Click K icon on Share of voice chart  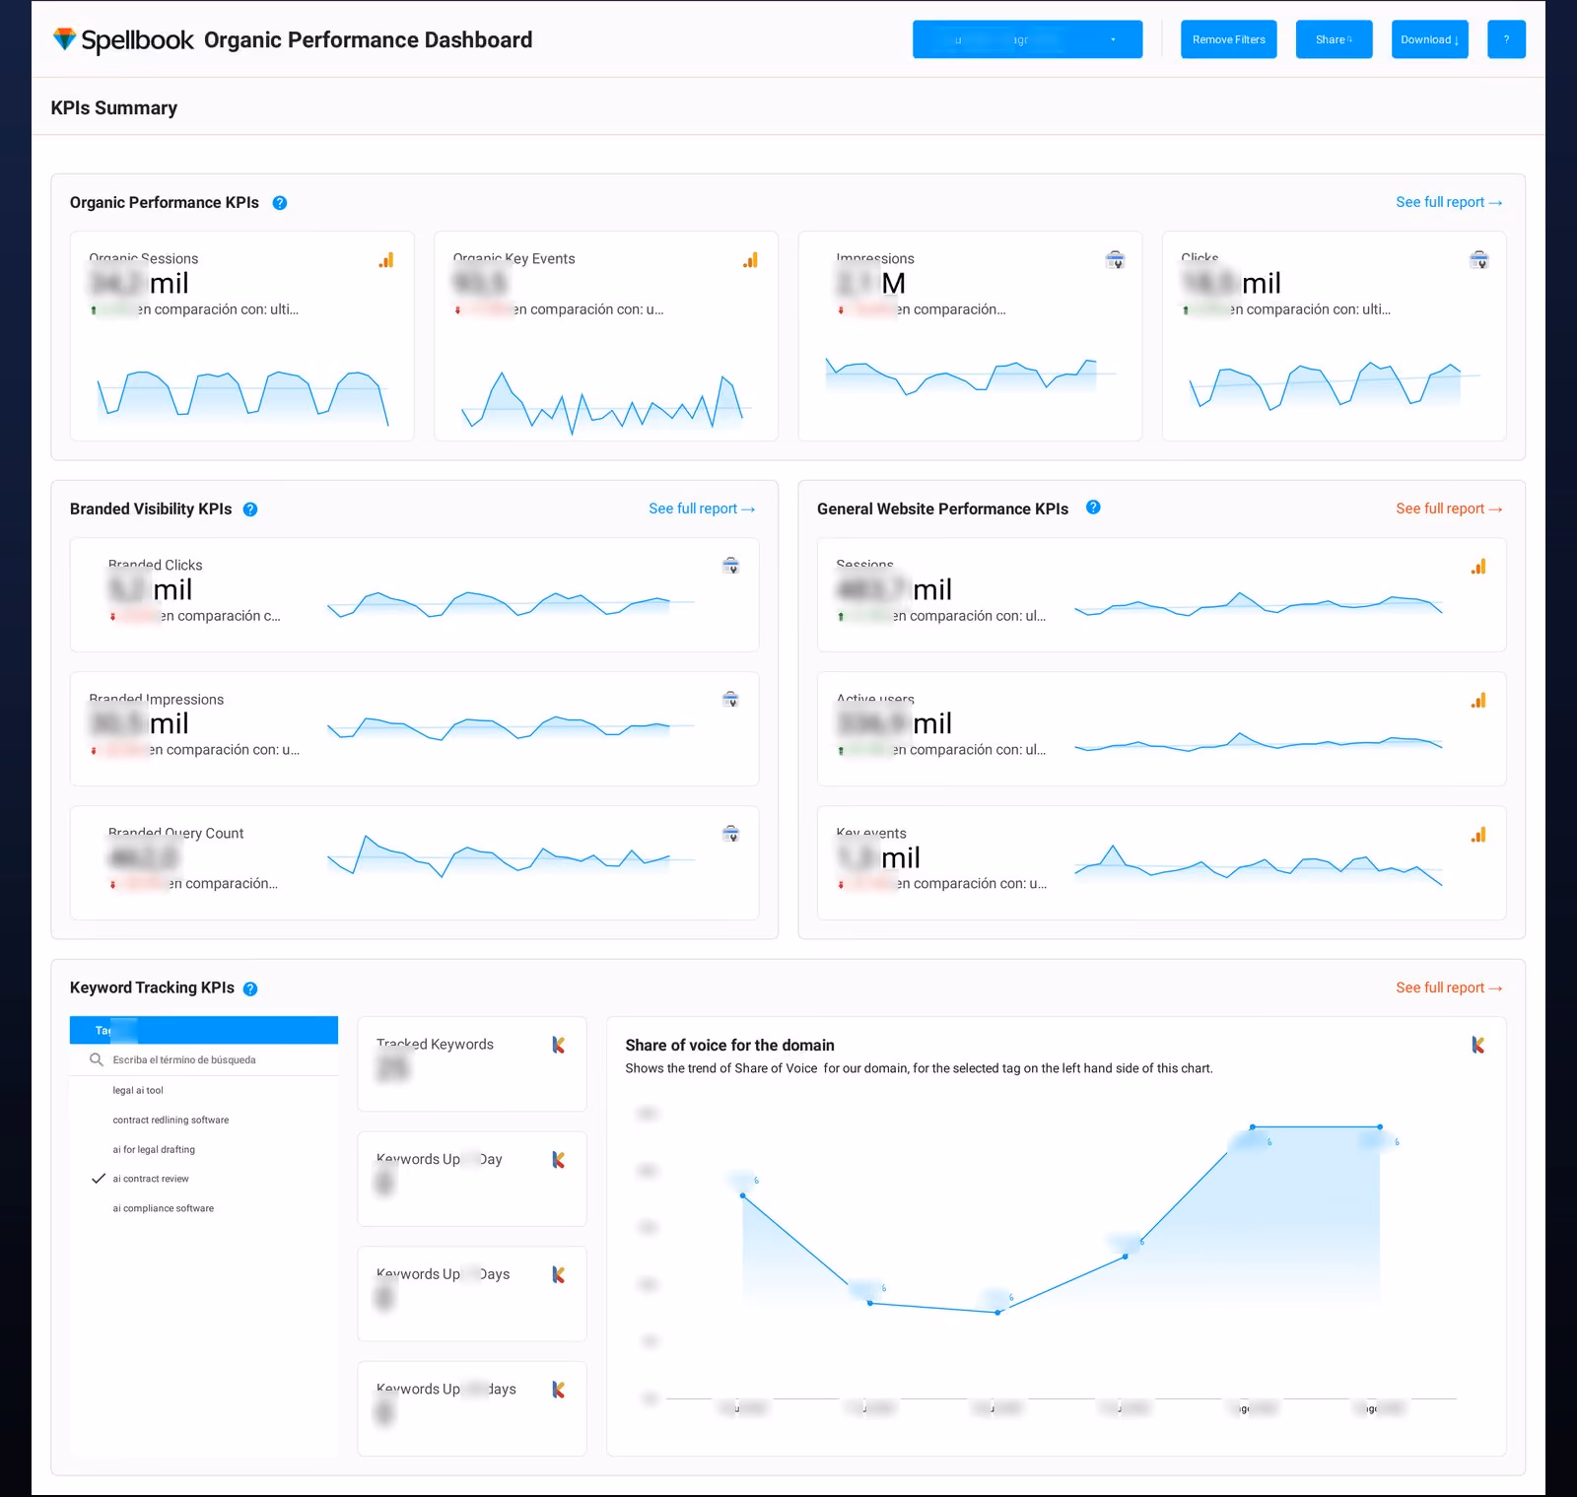1477,1045
